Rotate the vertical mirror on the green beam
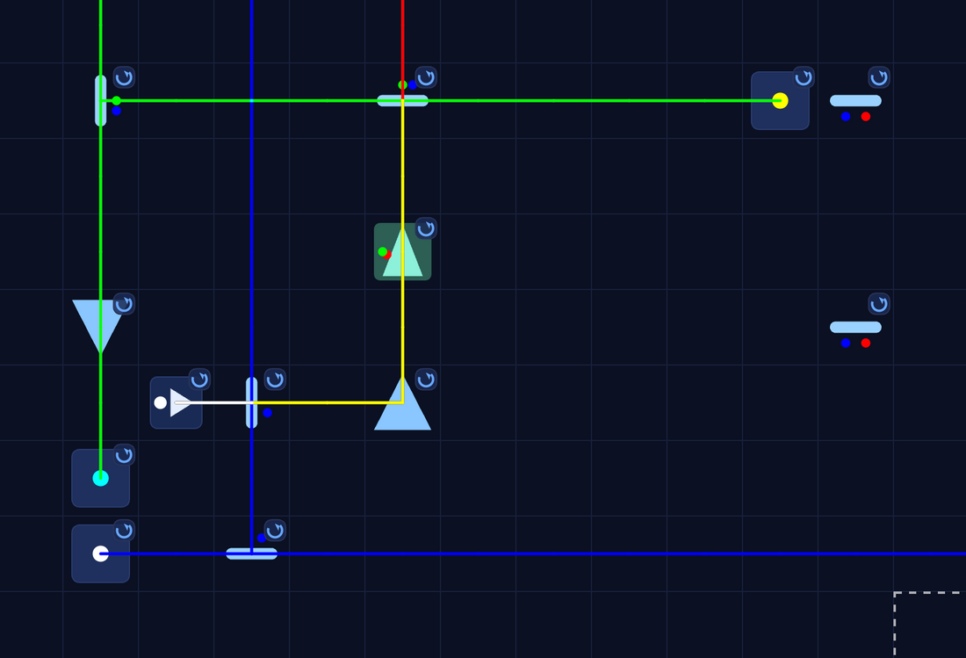The height and width of the screenshot is (658, 966). 124,77
